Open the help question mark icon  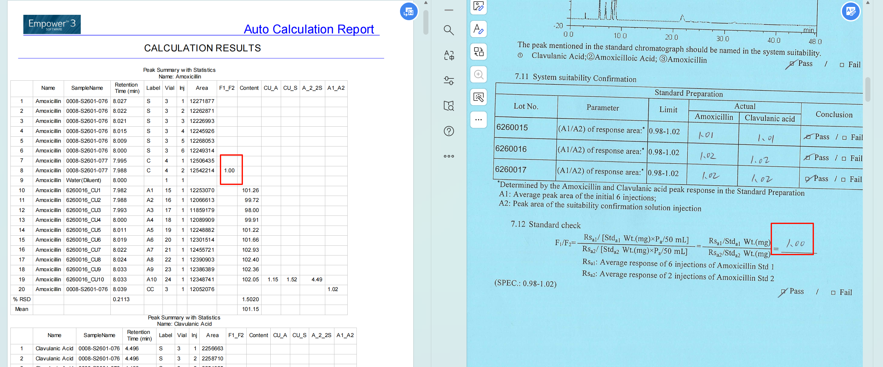pos(449,131)
